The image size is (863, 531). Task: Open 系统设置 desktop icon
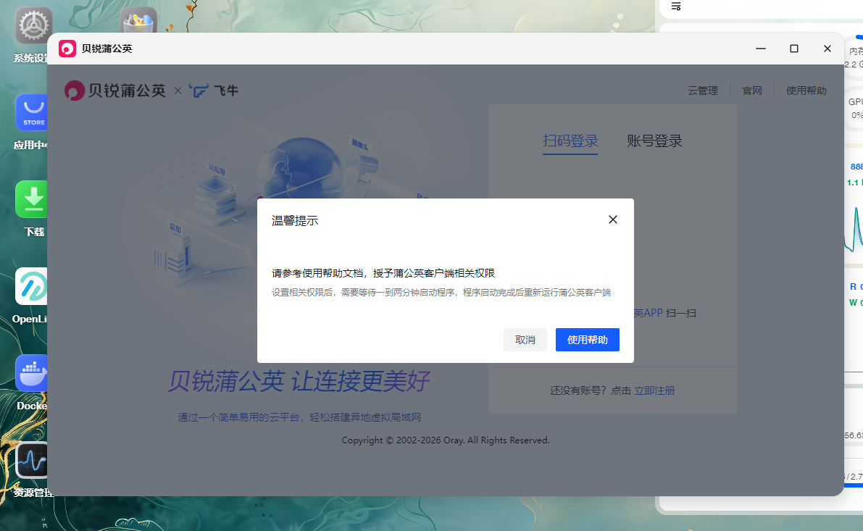coord(31,25)
